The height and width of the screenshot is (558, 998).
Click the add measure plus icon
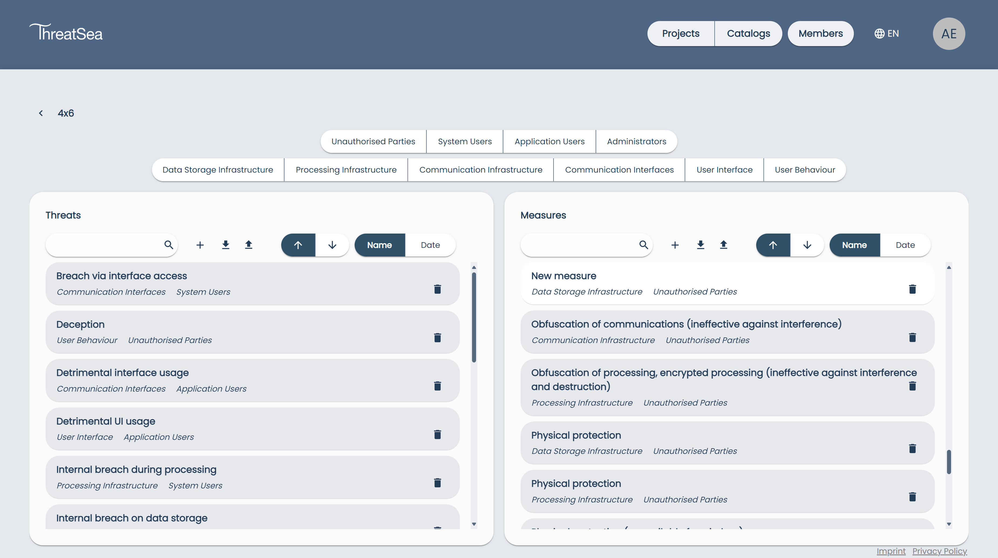pyautogui.click(x=675, y=245)
